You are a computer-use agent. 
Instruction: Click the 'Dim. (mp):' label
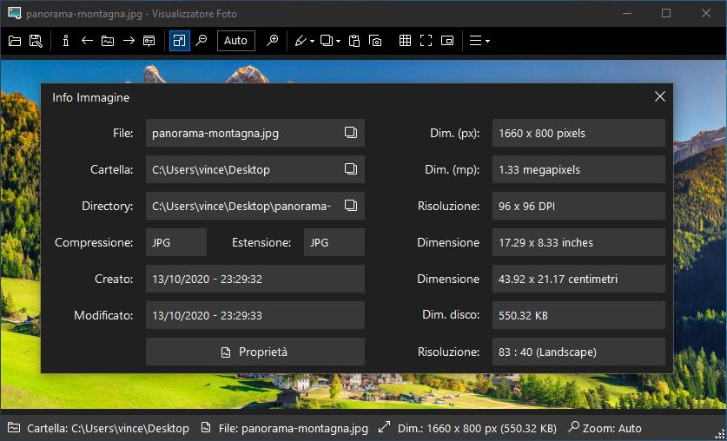point(452,169)
